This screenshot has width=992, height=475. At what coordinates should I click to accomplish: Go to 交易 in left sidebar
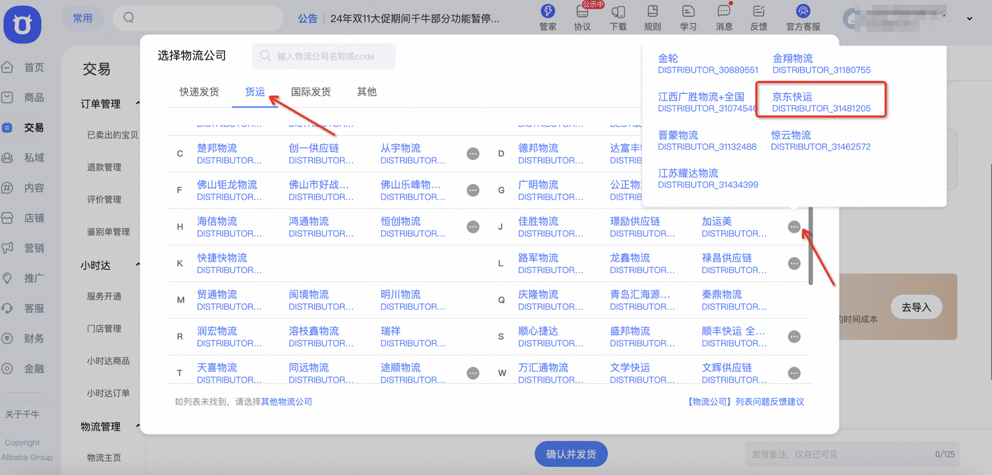(x=24, y=127)
